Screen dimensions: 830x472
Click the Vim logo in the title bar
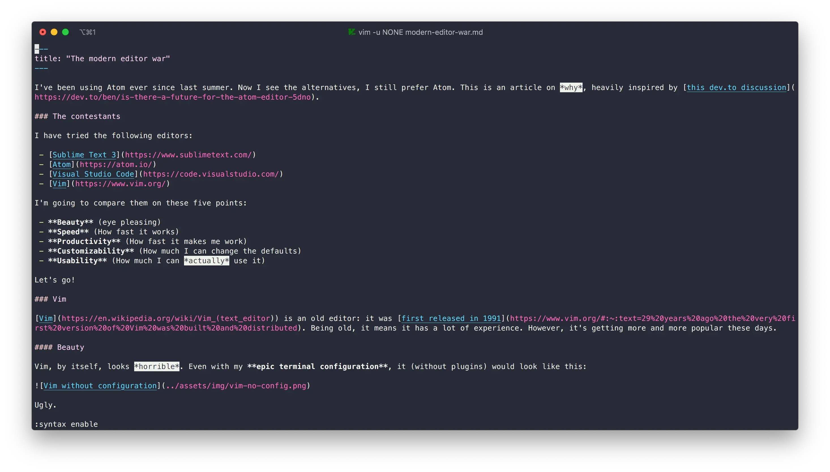352,32
